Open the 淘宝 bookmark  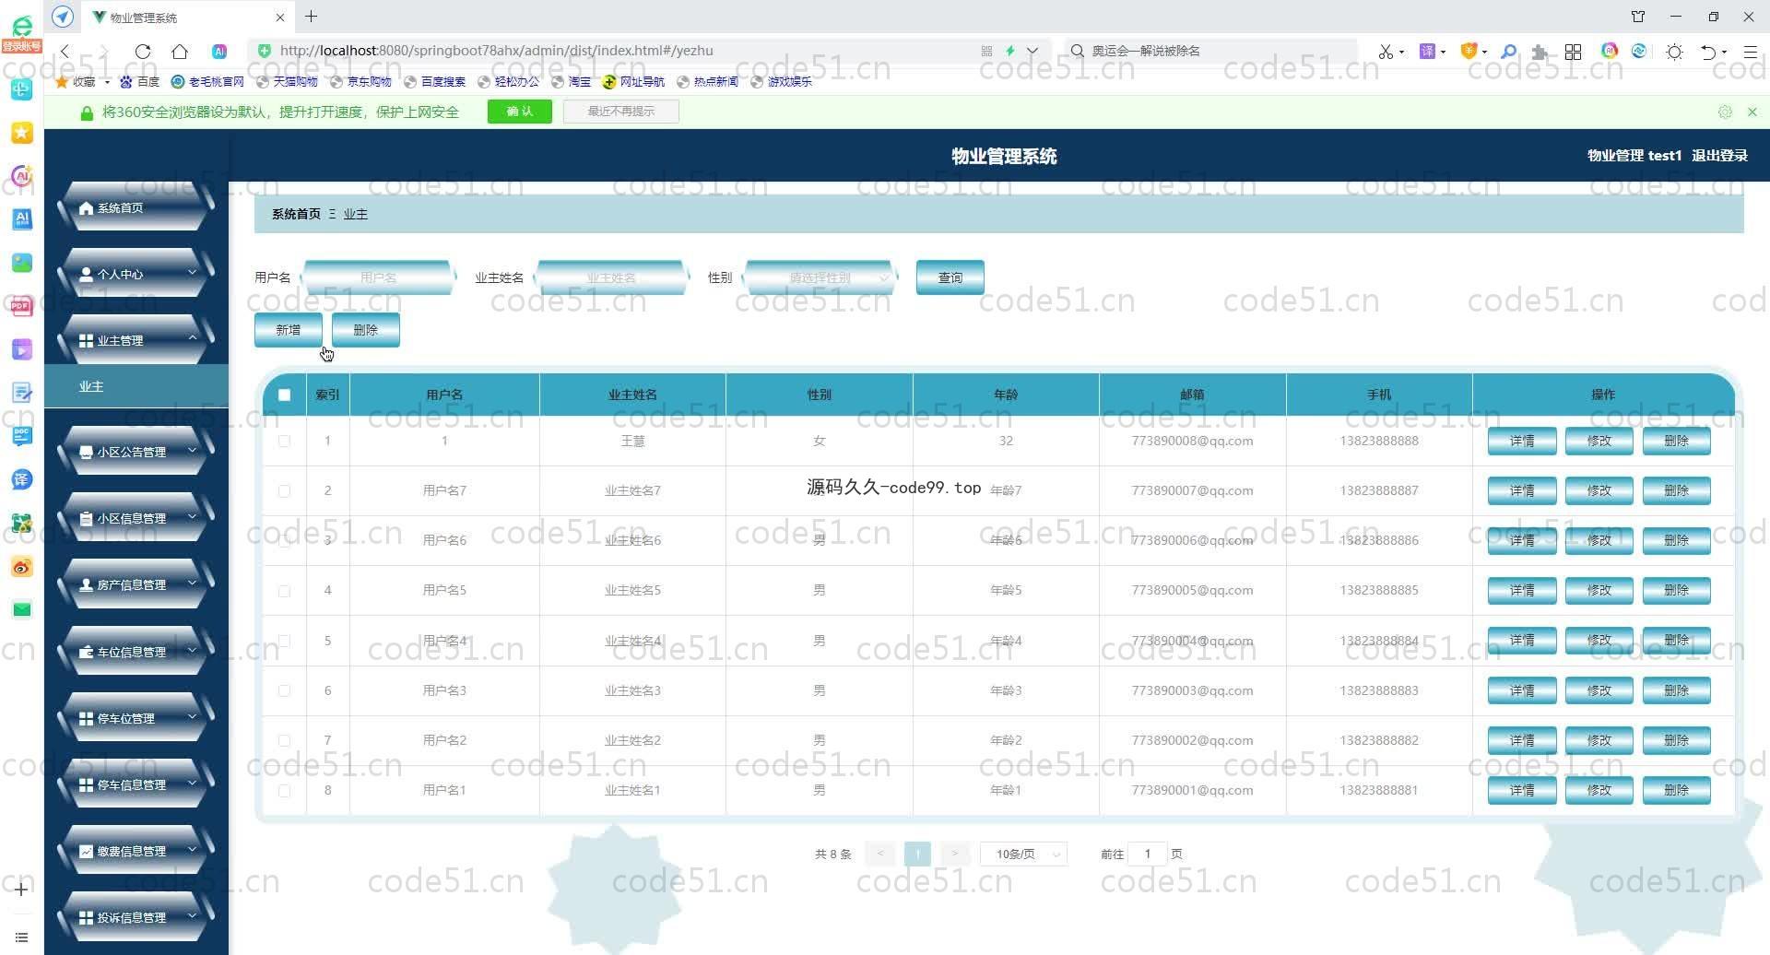tap(572, 82)
